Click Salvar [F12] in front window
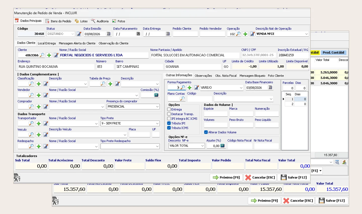Viewport: 362px width, 214px height. (294, 177)
